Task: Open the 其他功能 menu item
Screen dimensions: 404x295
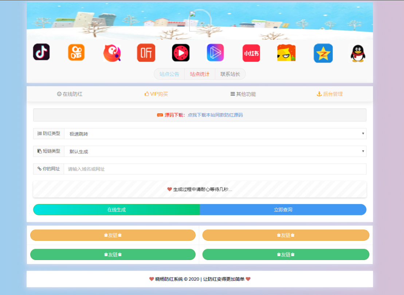Action: click(243, 94)
